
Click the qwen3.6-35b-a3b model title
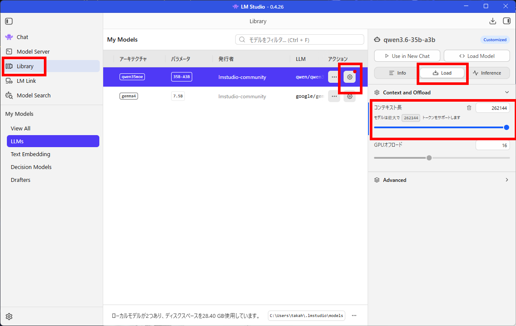pyautogui.click(x=409, y=40)
